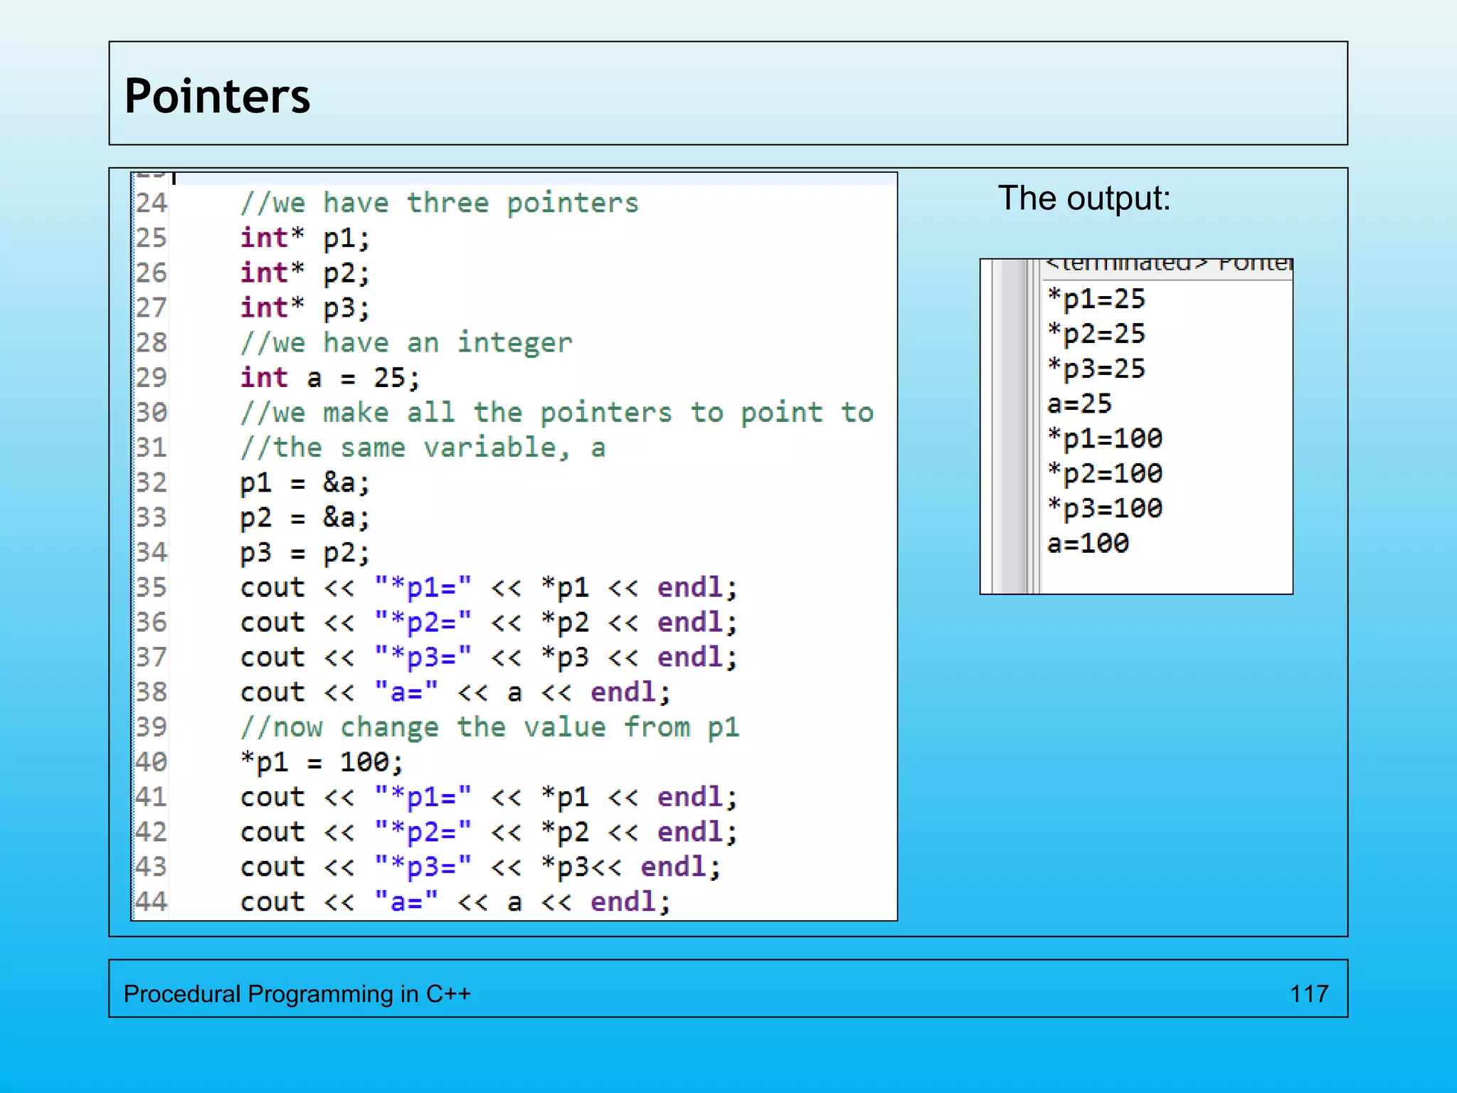Screen dimensions: 1457x1093
Task: Click line 42 cout '*p2=' statement
Action: click(489, 832)
